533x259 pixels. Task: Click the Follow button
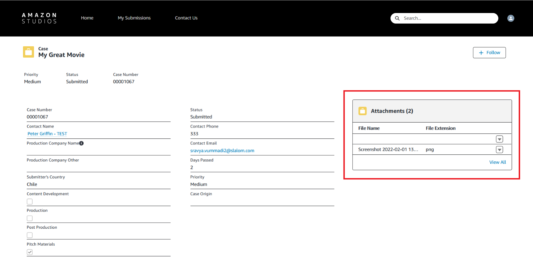coord(489,53)
